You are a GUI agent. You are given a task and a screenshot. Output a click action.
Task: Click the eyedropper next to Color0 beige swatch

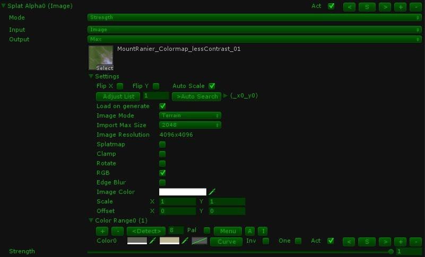[185, 241]
